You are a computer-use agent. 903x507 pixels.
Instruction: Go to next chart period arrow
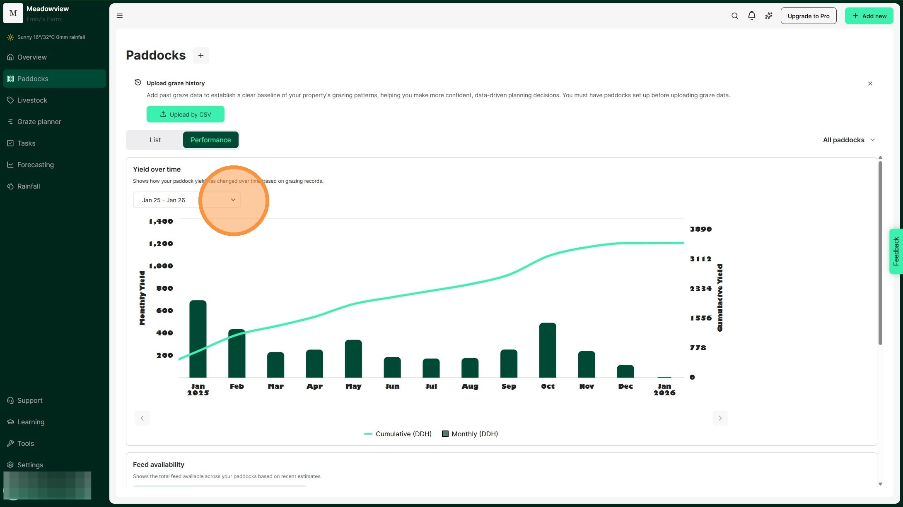click(x=720, y=418)
